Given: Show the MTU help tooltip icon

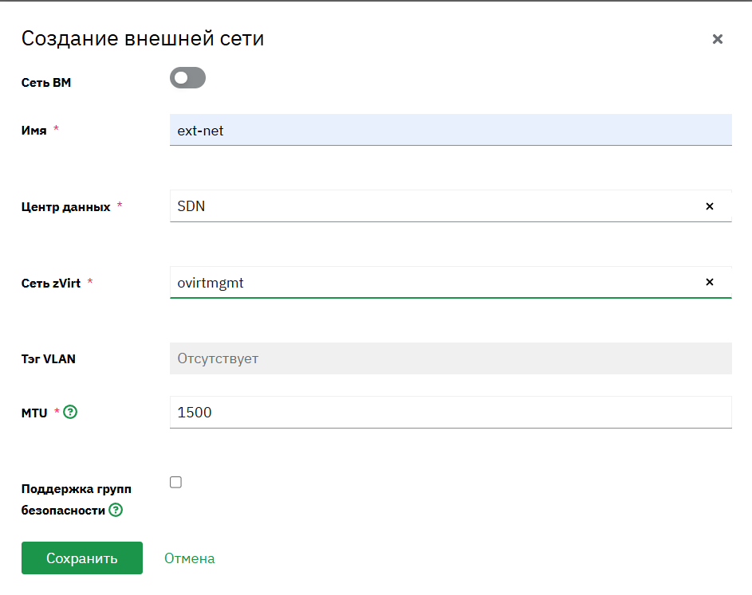Looking at the screenshot, I should pos(70,412).
